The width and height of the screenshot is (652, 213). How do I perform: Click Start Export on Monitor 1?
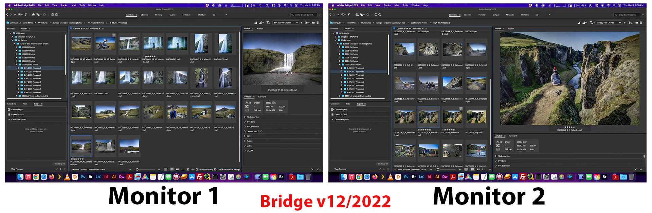59,163
